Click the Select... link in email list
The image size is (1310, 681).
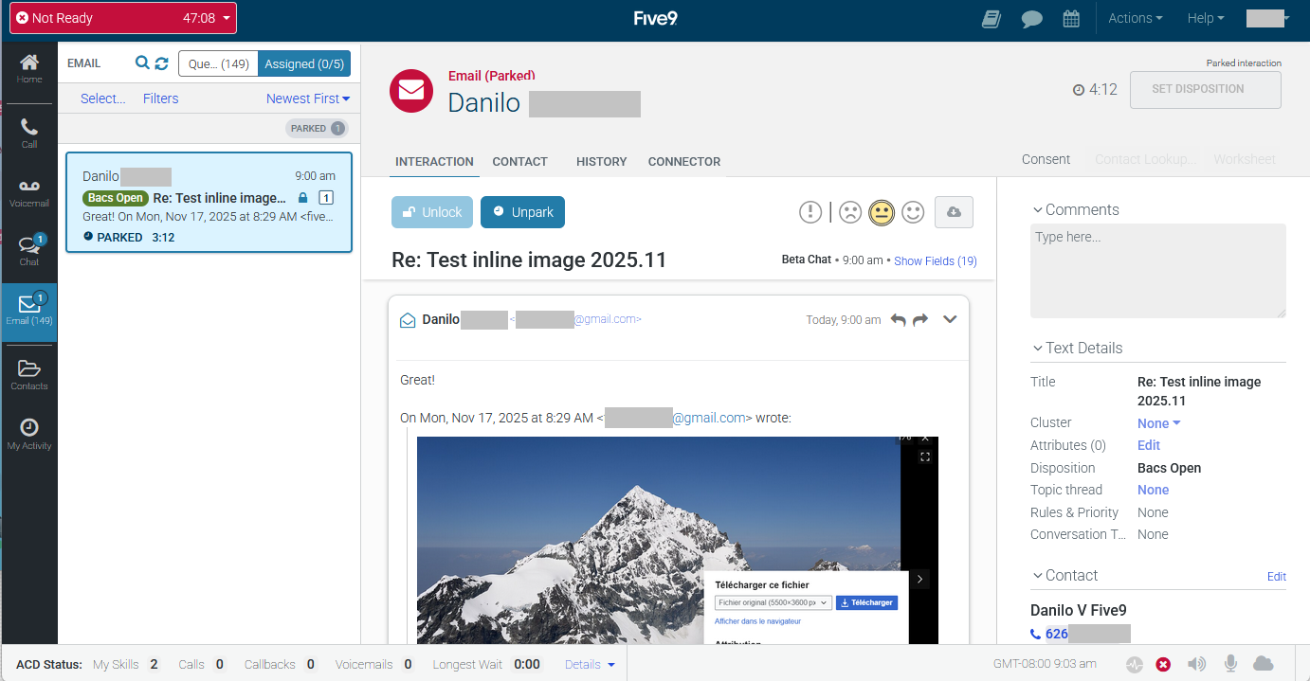tap(102, 99)
